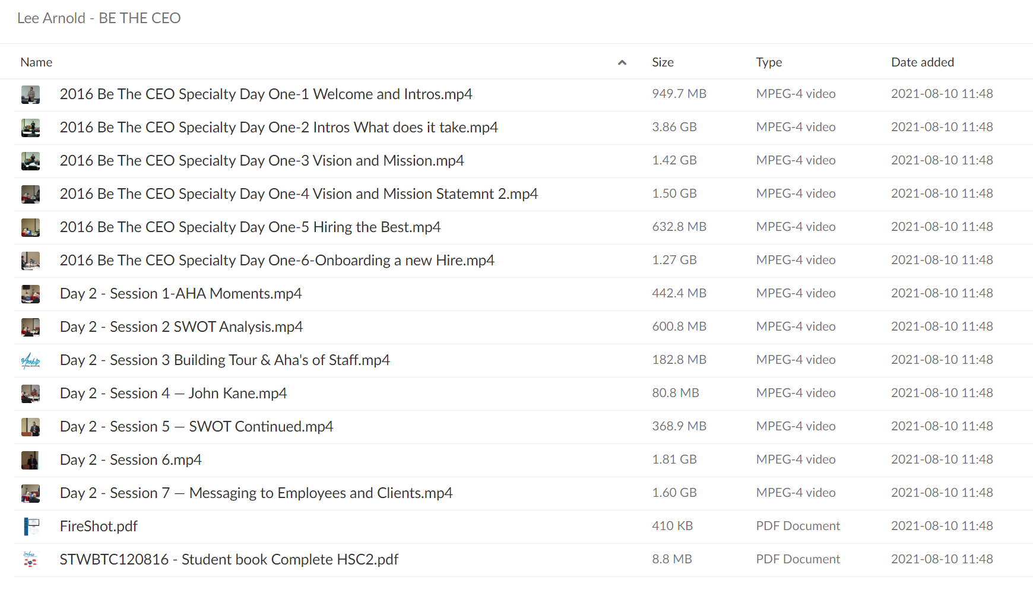Click thumbnail icon of Day 2 Session 6.mp4
This screenshot has height=593, width=1033.
click(x=30, y=460)
